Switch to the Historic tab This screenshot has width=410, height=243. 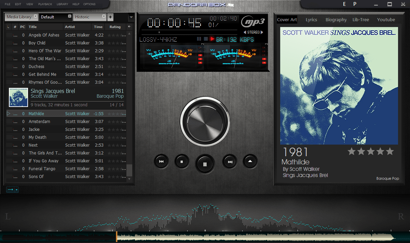(82, 17)
